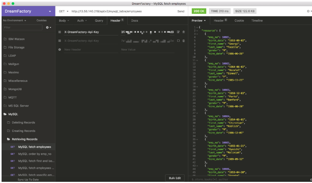312x183 pixels.
Task: Click the first header's drag handle icon
Action: 59,32
